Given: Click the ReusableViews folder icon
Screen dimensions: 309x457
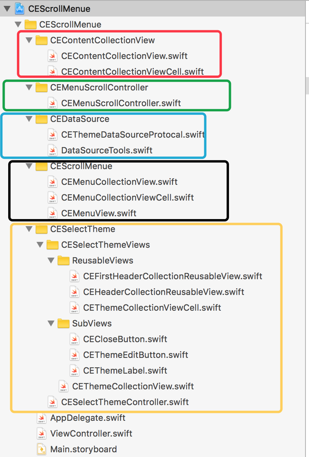Looking at the screenshot, I should (64, 261).
